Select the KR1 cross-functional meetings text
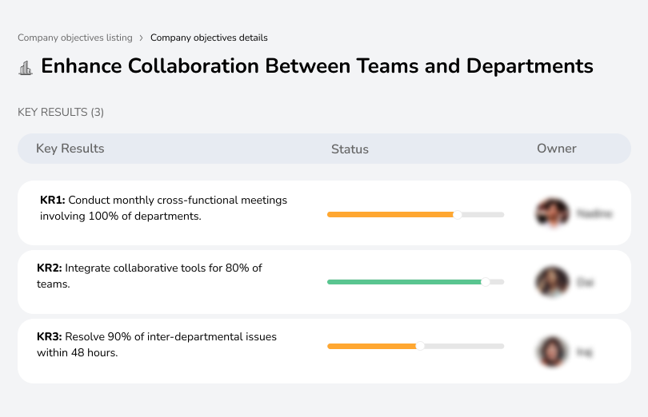 pyautogui.click(x=163, y=208)
